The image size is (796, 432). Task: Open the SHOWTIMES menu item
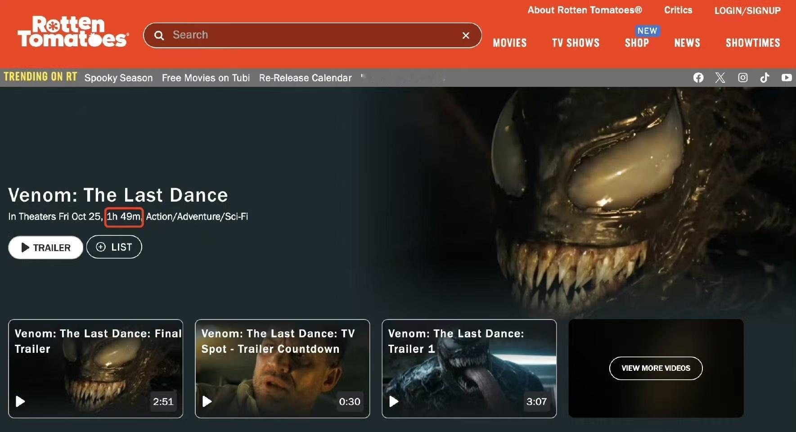point(753,43)
